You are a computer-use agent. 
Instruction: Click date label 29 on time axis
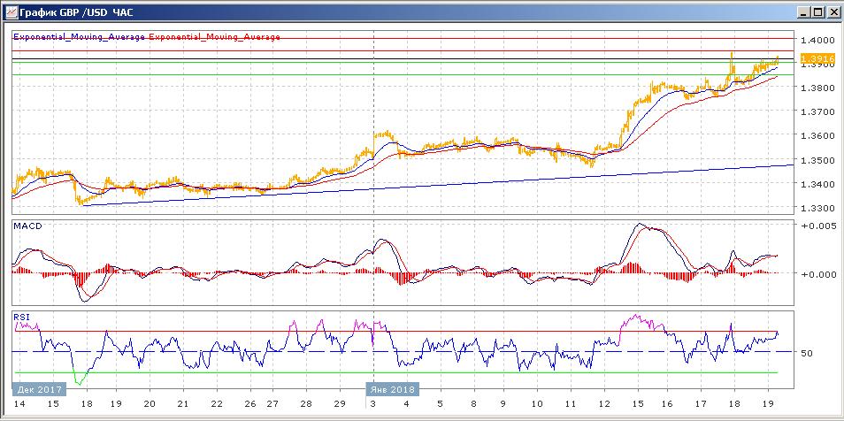(x=341, y=404)
